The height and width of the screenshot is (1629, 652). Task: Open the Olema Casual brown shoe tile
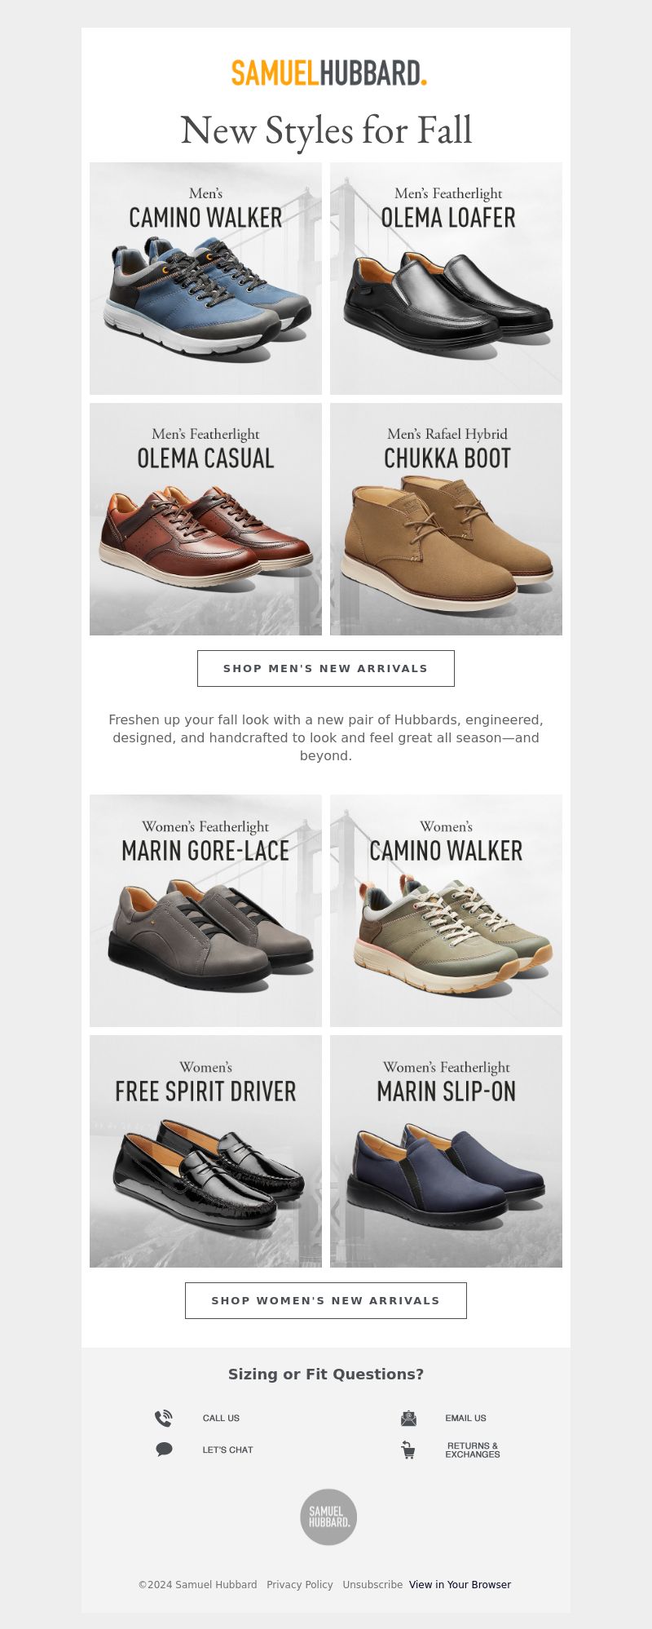pyautogui.click(x=205, y=519)
